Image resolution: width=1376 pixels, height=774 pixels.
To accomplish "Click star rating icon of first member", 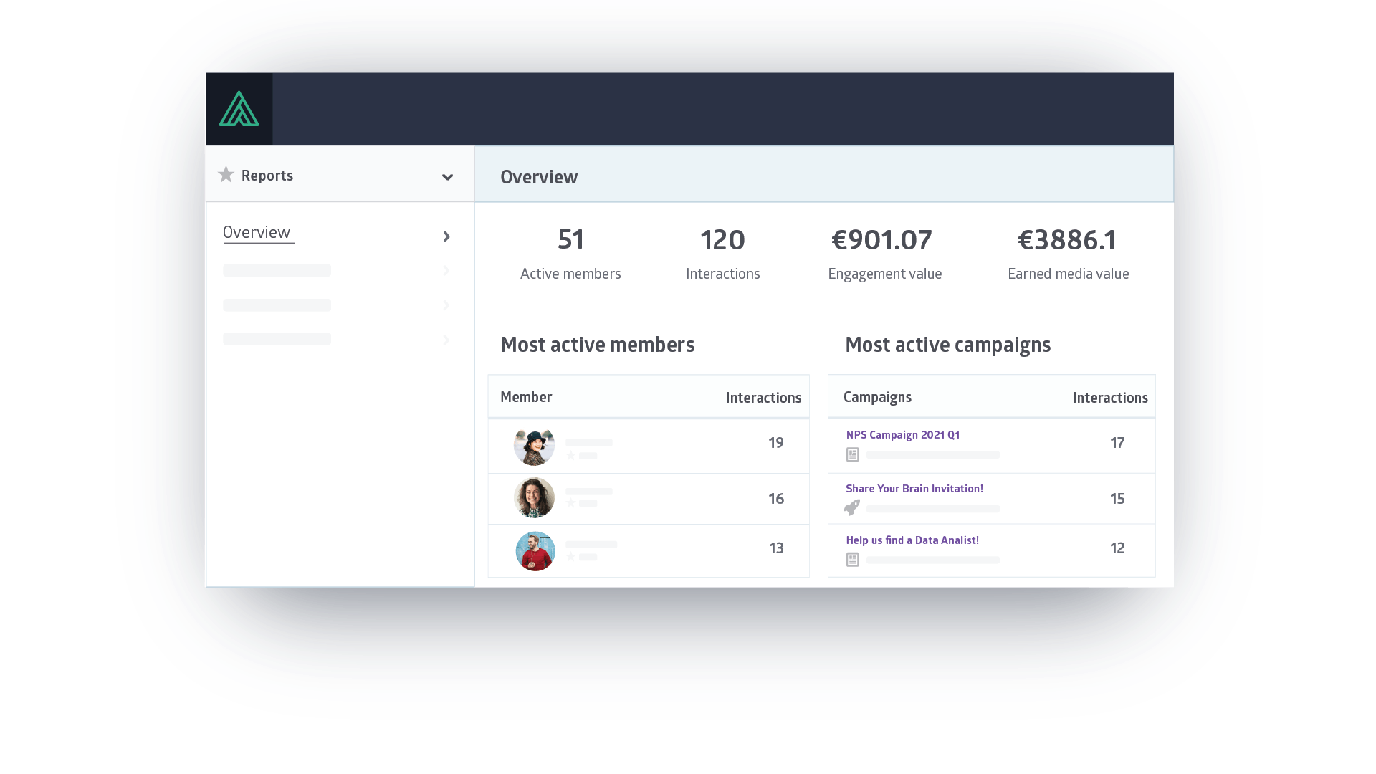I will [x=571, y=456].
